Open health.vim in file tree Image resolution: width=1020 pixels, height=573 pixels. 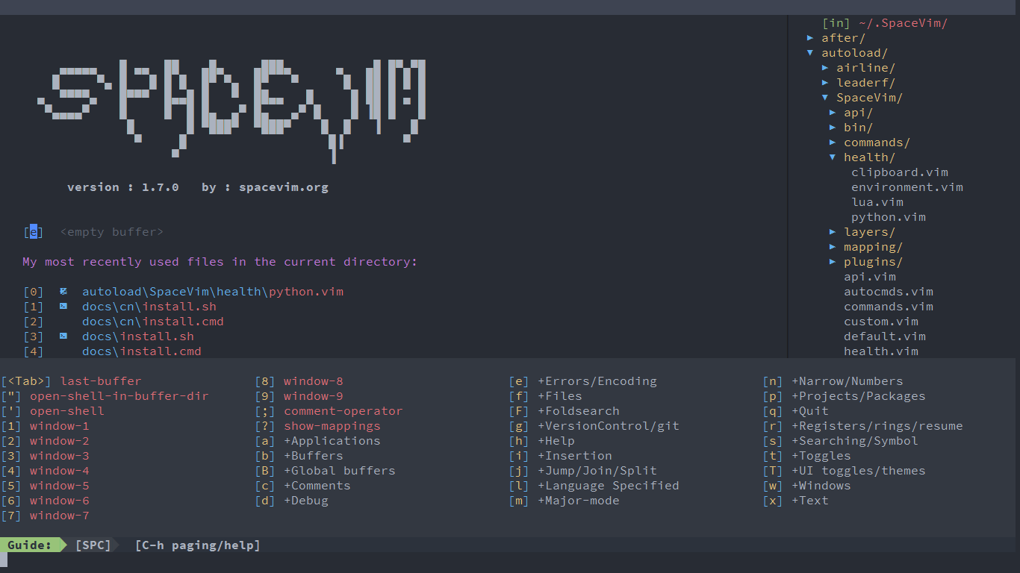[881, 351]
